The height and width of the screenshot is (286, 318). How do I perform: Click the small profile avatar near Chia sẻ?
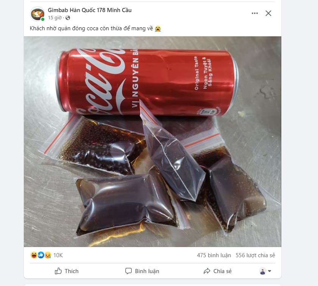[x=263, y=271]
